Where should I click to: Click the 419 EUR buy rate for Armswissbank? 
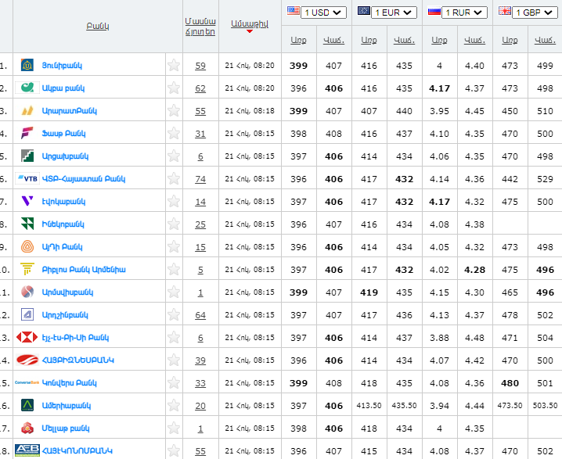pos(369,292)
